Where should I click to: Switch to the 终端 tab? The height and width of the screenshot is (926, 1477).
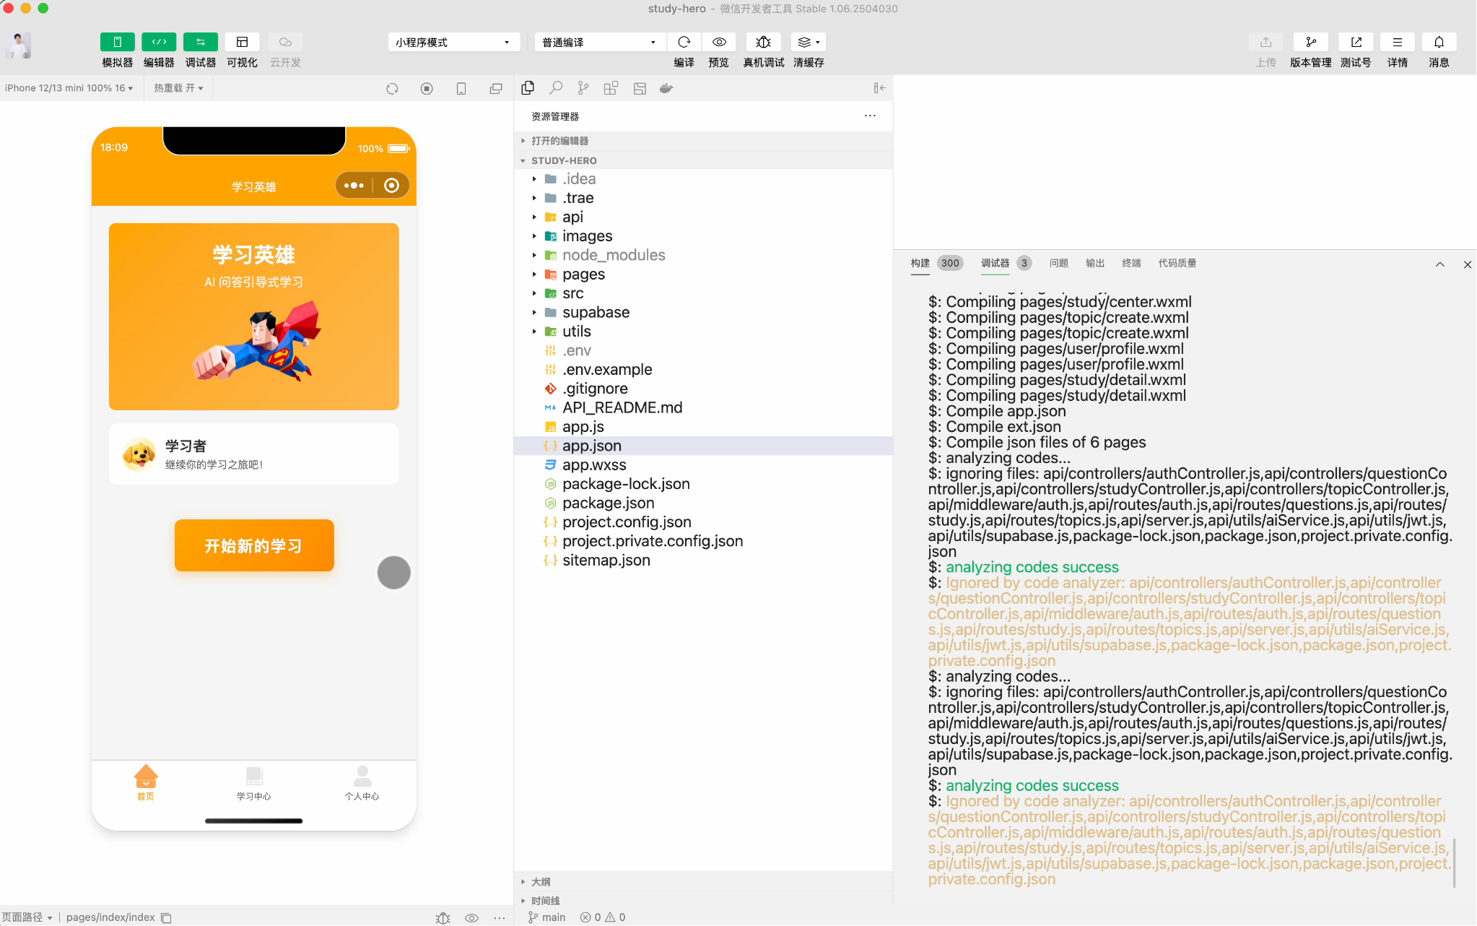pos(1131,263)
